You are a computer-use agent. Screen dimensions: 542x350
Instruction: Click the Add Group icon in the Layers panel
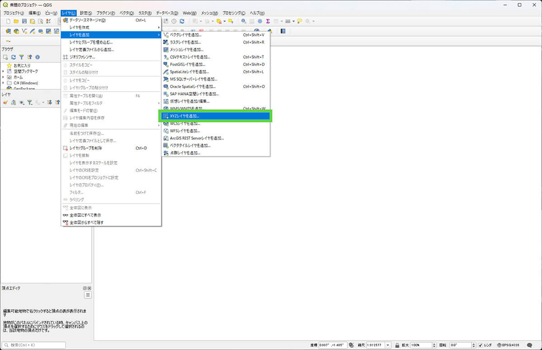[x=14, y=103]
